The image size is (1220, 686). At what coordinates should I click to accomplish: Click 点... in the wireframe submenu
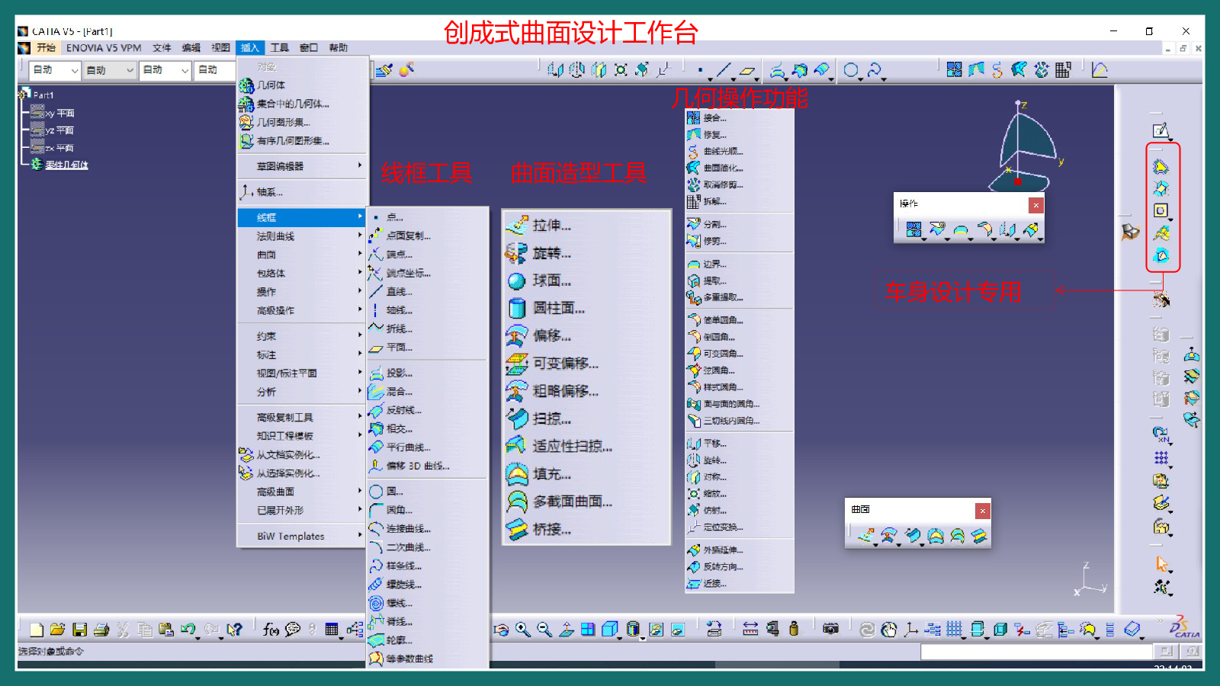[427, 218]
